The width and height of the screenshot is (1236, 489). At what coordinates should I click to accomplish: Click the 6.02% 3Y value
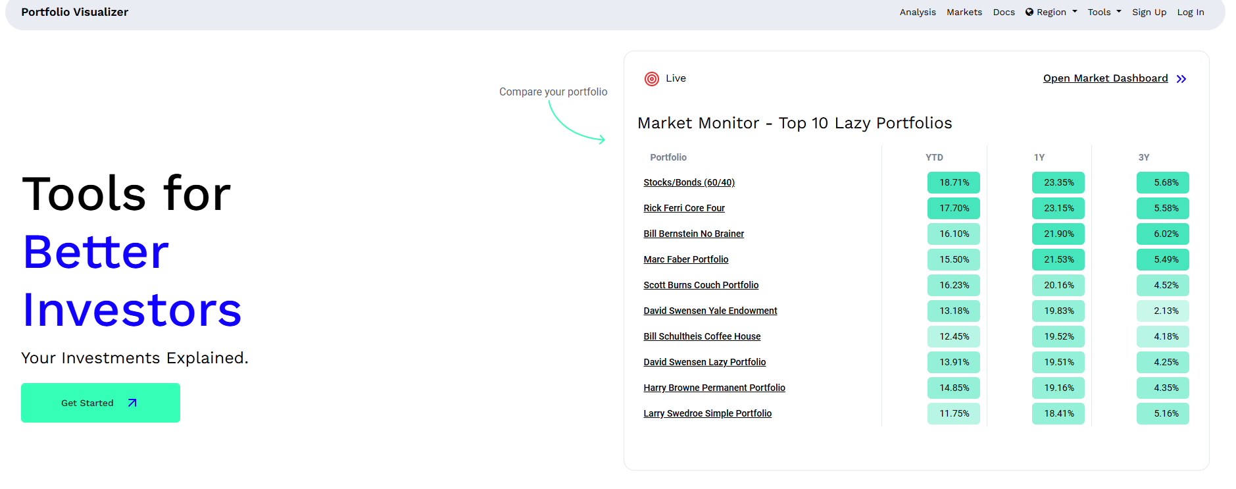click(x=1163, y=234)
